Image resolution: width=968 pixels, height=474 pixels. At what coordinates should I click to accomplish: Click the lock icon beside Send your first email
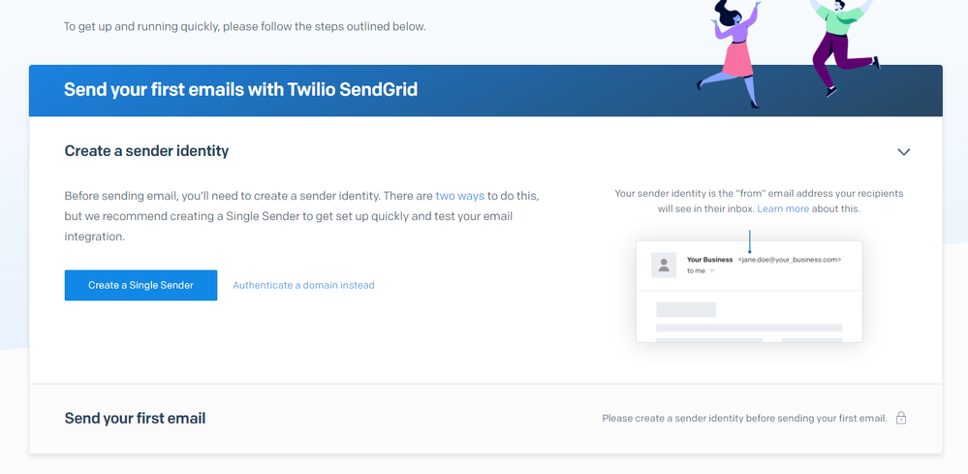(901, 418)
